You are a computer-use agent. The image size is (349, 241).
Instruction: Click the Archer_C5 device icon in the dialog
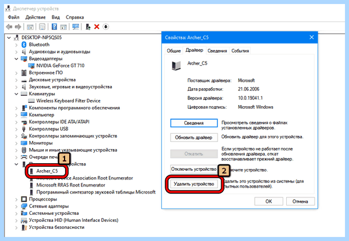[x=176, y=66]
